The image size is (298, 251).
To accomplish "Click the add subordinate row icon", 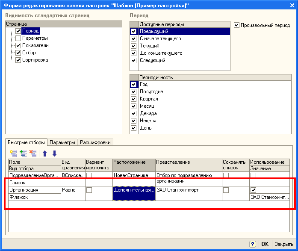I will tap(23, 154).
